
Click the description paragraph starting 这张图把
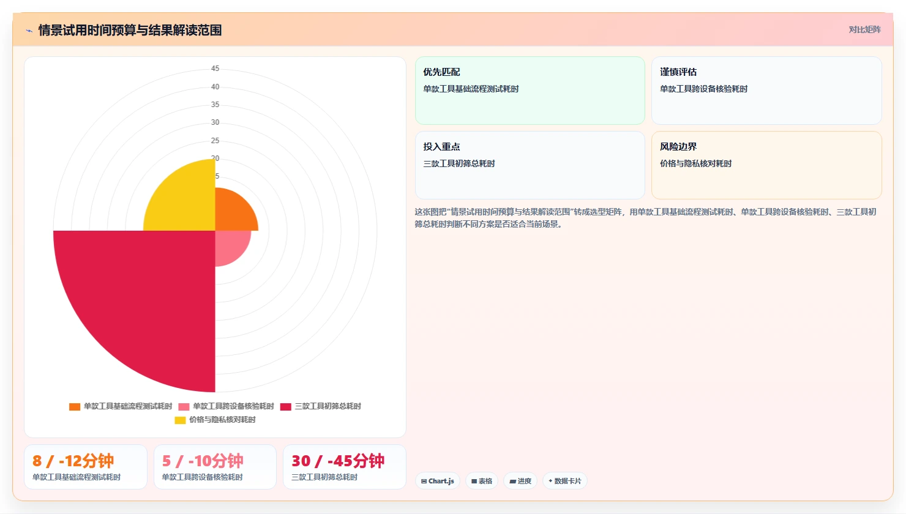[x=646, y=218]
